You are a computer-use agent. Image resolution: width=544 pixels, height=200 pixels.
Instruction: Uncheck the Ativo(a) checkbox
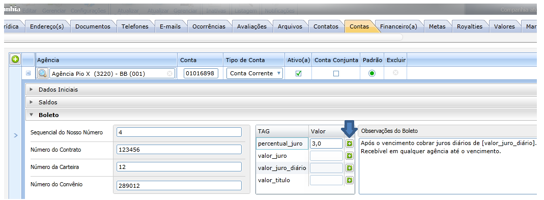(x=298, y=74)
